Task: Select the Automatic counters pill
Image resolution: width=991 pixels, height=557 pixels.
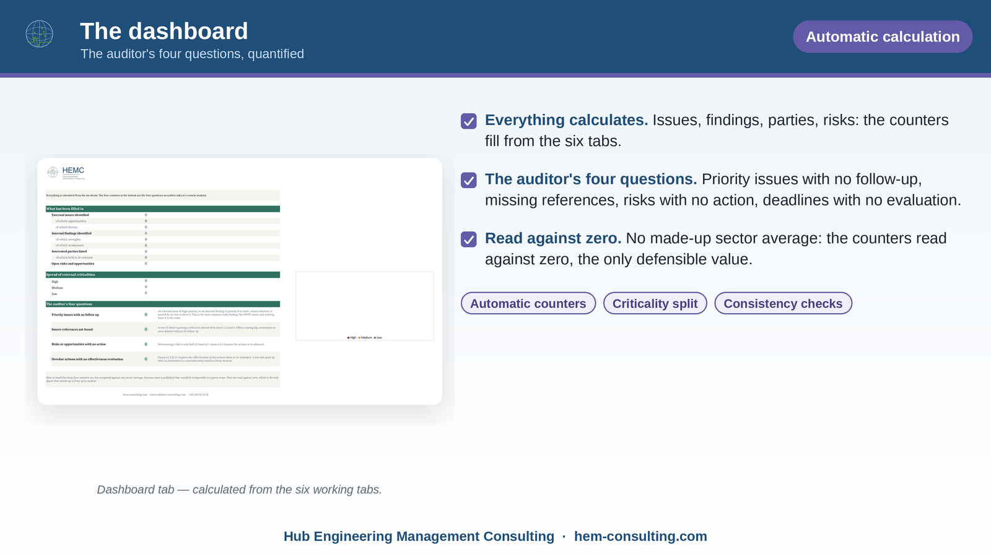Action: [528, 303]
